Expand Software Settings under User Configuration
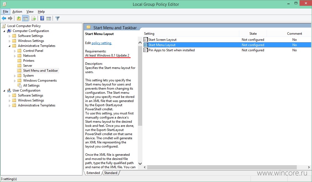 (x=9, y=96)
